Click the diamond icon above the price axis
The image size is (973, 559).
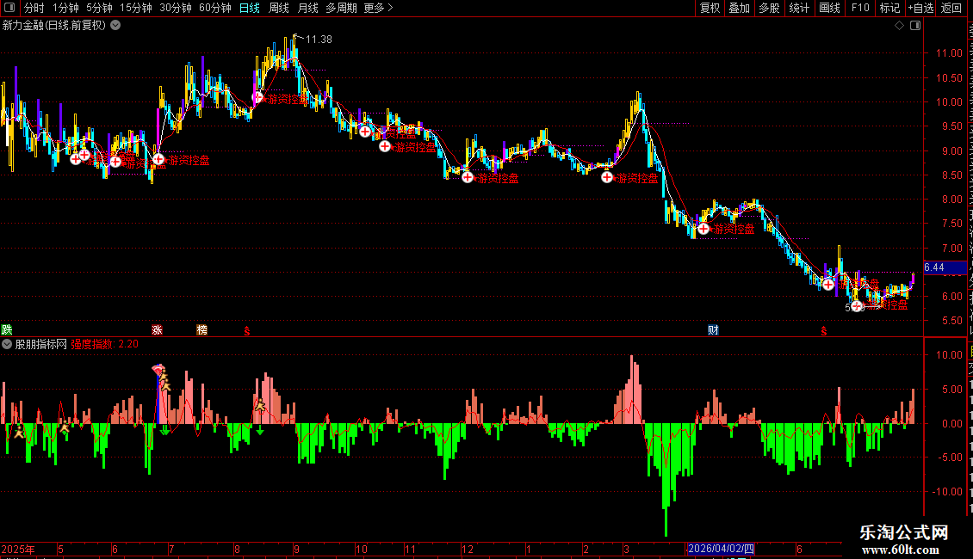[899, 26]
